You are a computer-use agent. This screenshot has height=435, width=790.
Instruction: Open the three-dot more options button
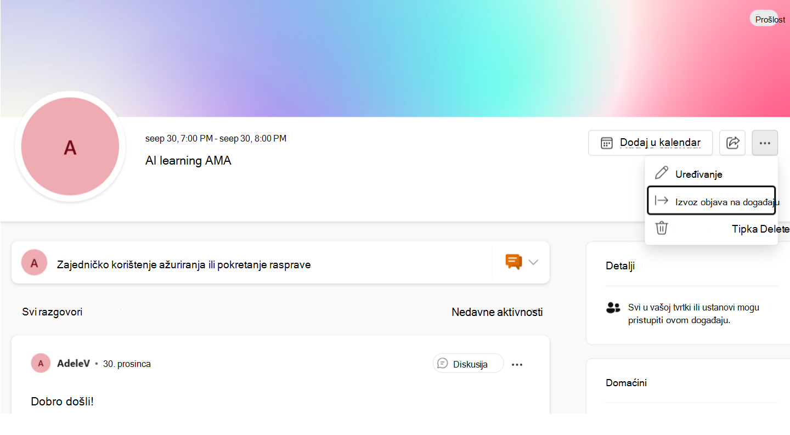pos(765,143)
